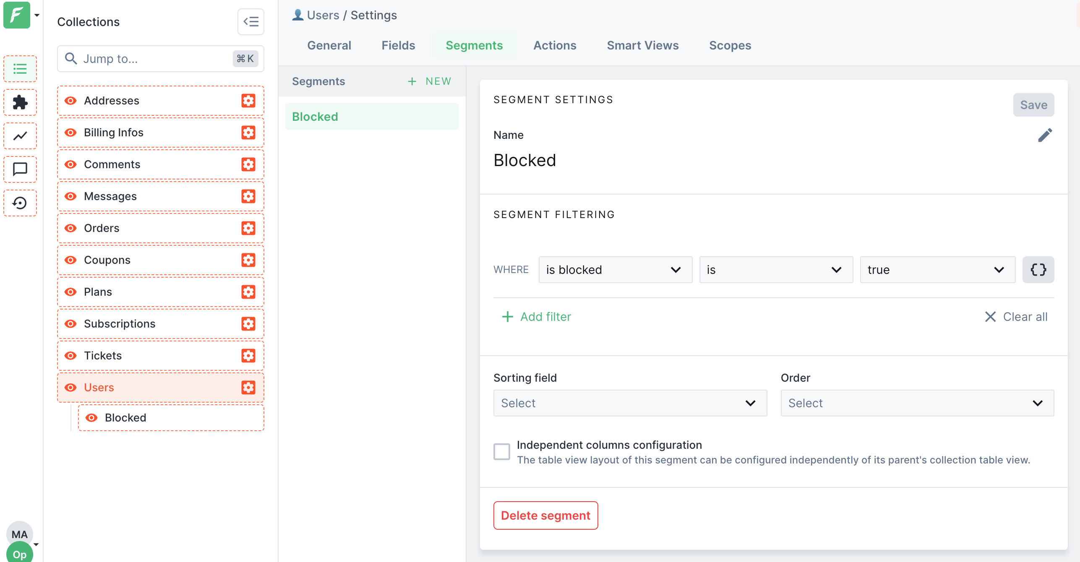Viewport: 1080px width, 562px height.
Task: Open the chart analytics section icon
Action: pyautogui.click(x=20, y=136)
